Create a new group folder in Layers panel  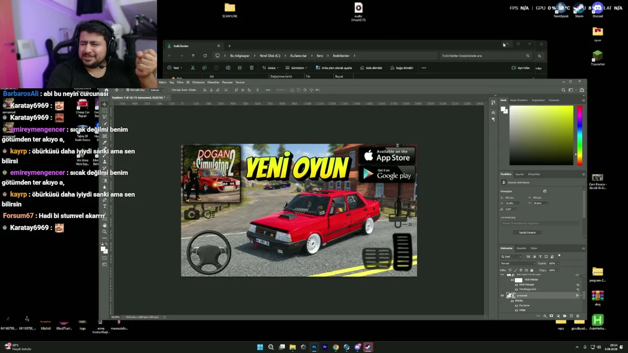(564, 316)
